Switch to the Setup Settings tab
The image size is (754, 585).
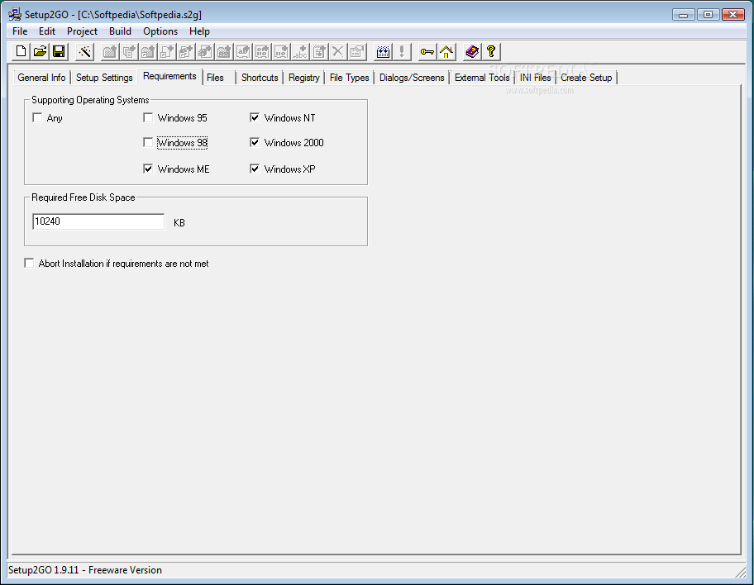[104, 78]
